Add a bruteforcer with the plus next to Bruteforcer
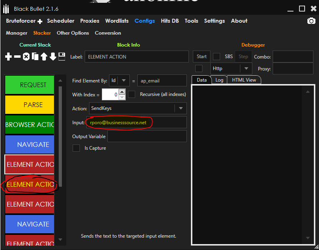 click(x=40, y=21)
